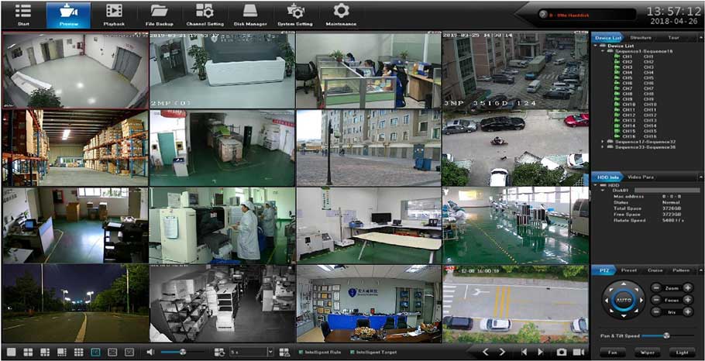This screenshot has height=361, width=705.
Task: Switch to the Video Para tab
Action: pos(640,177)
